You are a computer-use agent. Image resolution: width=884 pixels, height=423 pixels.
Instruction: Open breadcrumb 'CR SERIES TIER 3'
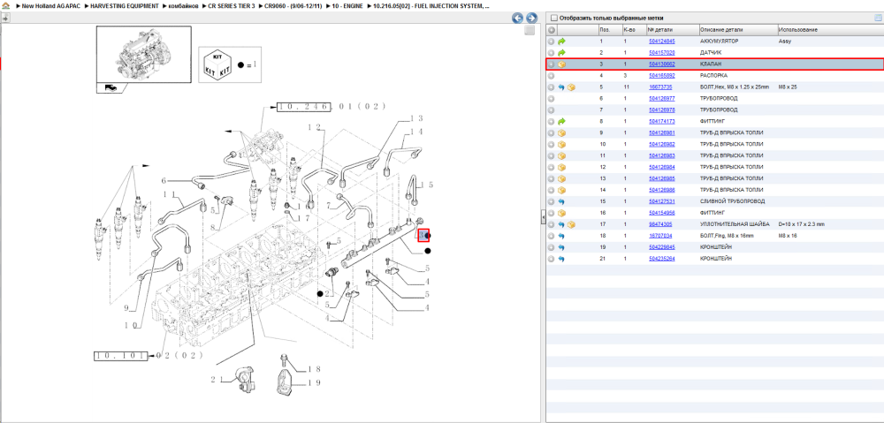coord(231,5)
